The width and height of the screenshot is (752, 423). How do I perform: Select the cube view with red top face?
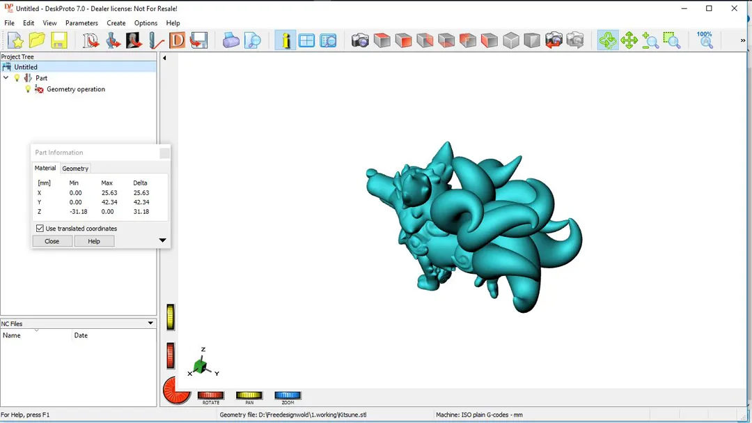click(x=382, y=40)
